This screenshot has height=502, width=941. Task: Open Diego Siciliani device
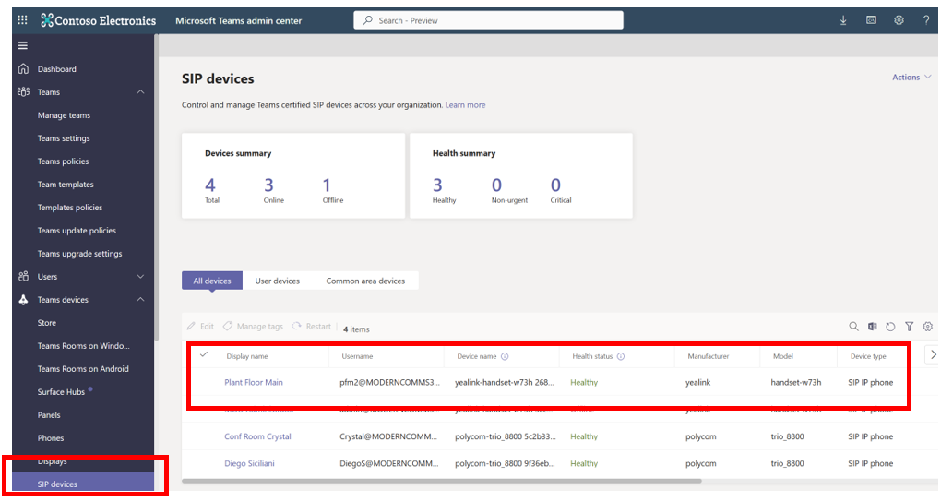tap(249, 463)
